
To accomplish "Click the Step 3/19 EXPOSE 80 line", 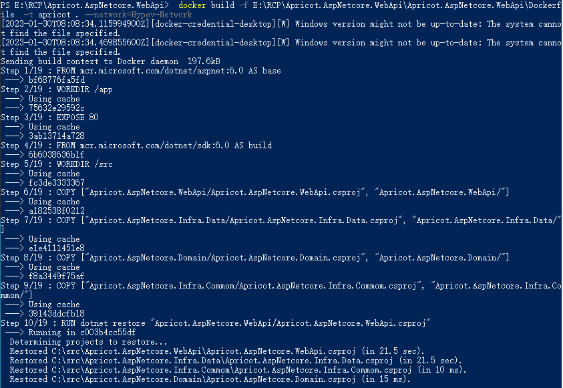I will [50, 118].
